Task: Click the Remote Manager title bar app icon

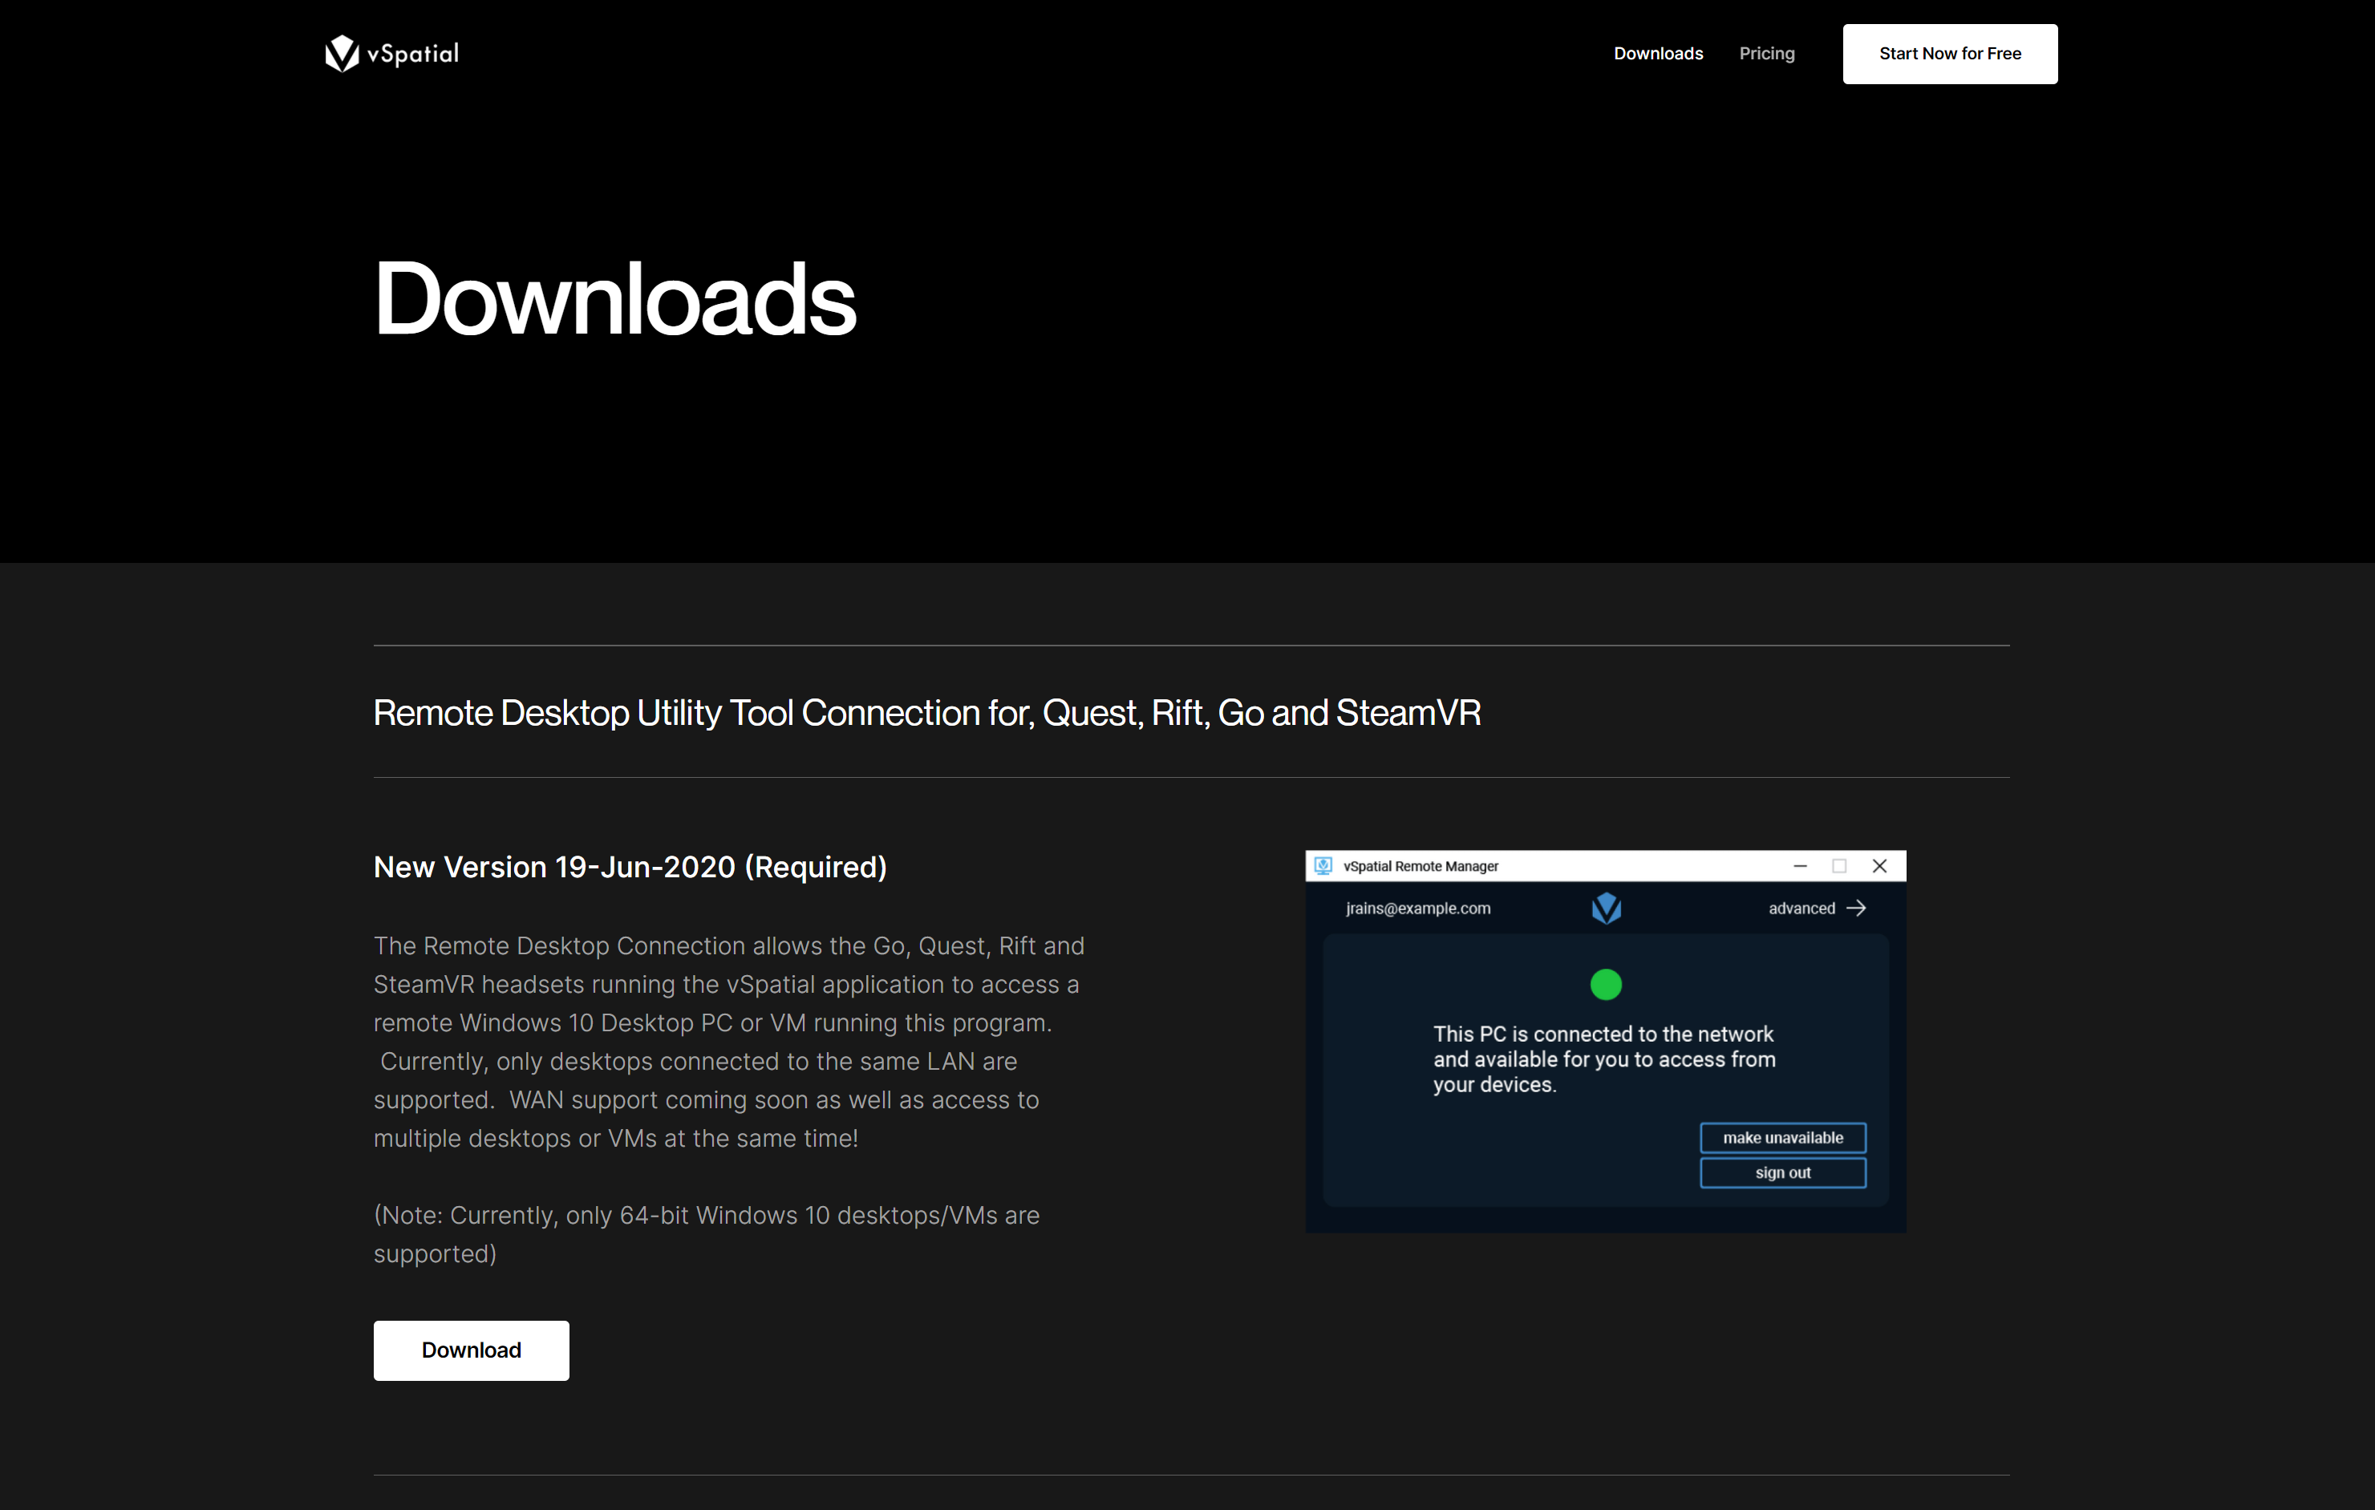Action: pos(1323,865)
